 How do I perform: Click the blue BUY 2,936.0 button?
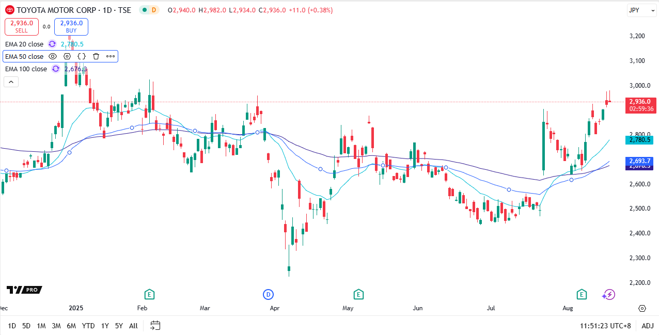click(x=71, y=26)
